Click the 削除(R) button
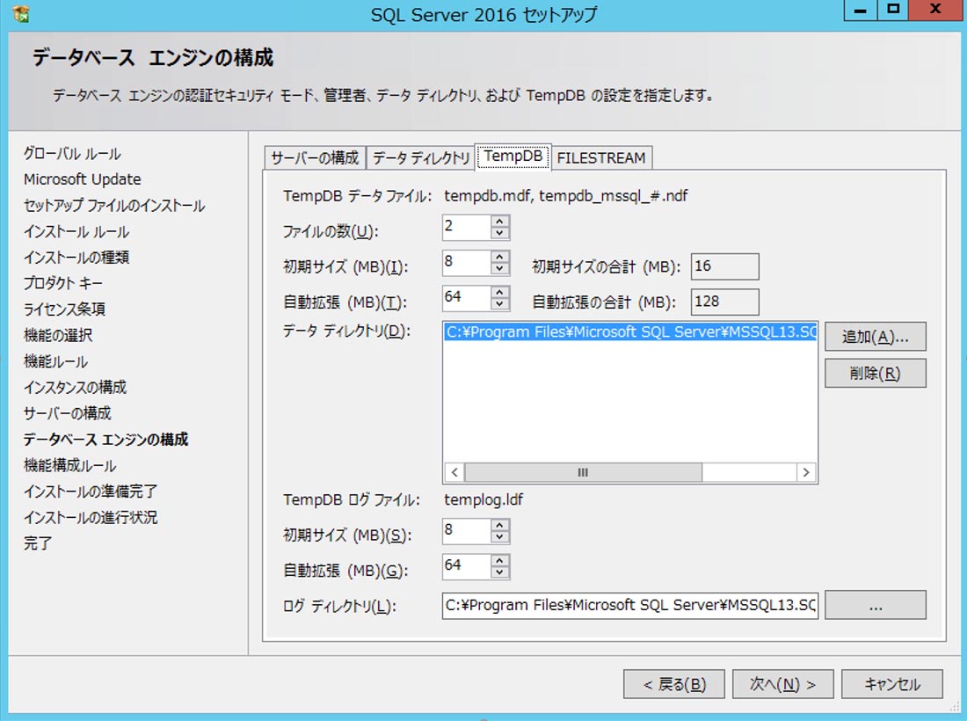 (875, 373)
